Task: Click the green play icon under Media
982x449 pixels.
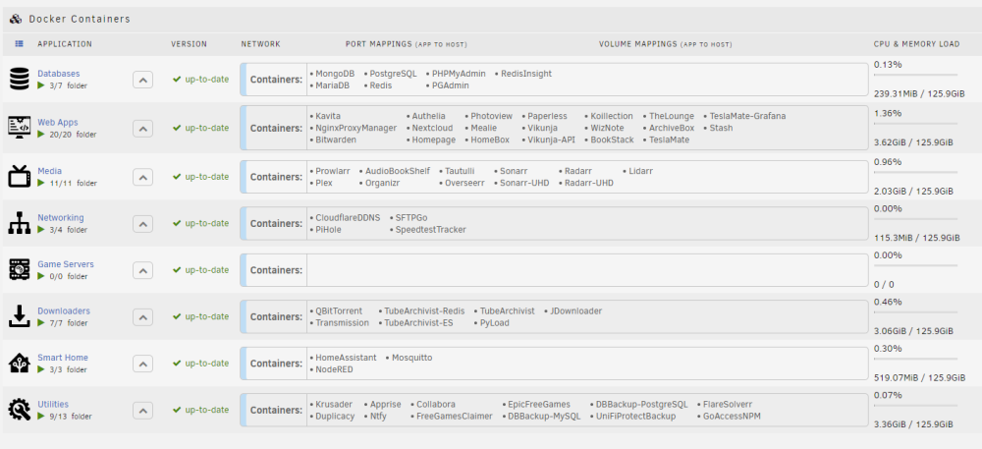Action: pyautogui.click(x=41, y=183)
